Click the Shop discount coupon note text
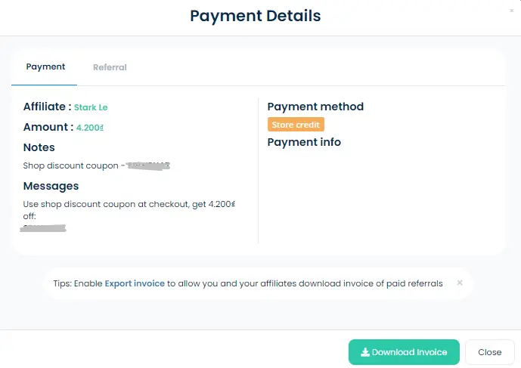 72,165
